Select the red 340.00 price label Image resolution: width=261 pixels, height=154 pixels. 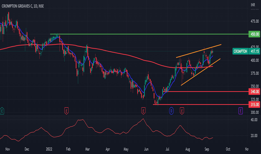point(254,92)
